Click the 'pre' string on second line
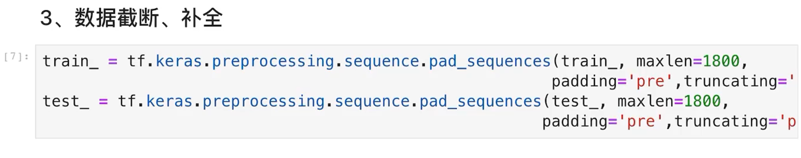This screenshot has width=801, height=158. tap(650, 82)
